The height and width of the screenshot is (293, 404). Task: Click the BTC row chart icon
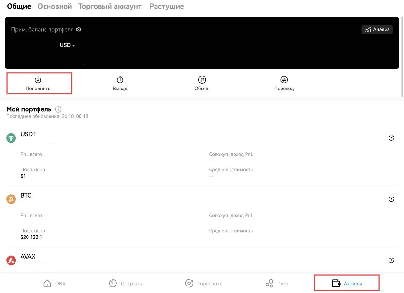pyautogui.click(x=391, y=199)
